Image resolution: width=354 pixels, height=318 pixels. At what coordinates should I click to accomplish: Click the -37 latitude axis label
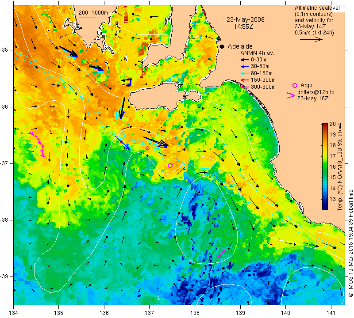tap(4, 163)
